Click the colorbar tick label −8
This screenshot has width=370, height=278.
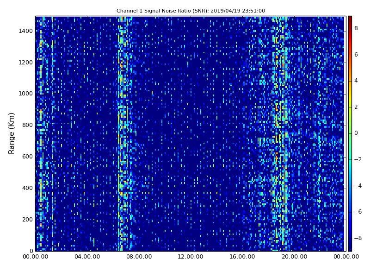(358, 238)
